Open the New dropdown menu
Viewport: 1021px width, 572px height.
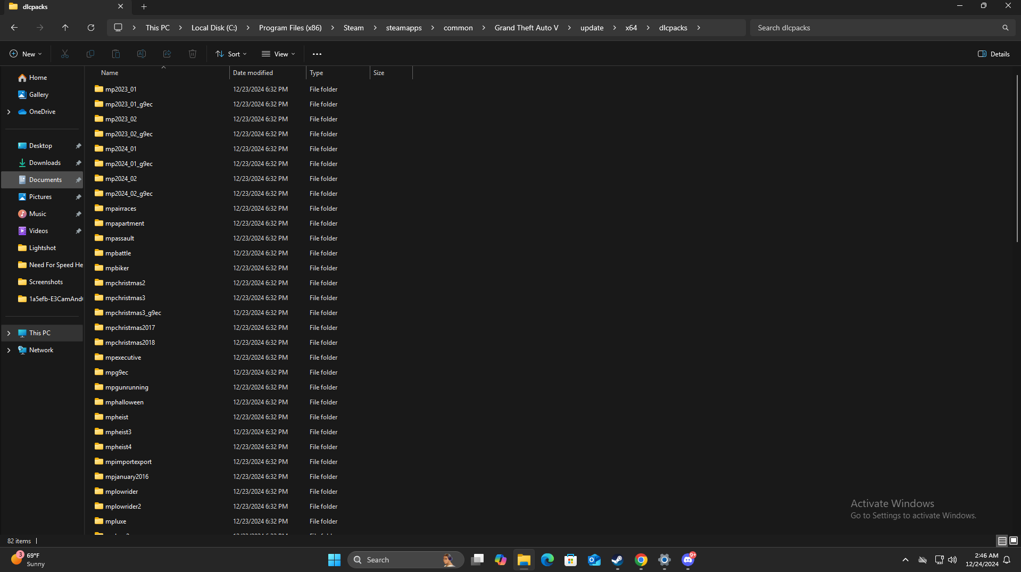click(x=26, y=54)
